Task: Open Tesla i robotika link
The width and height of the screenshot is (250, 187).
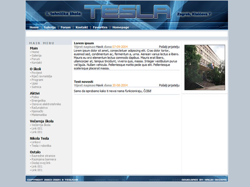Action: coord(41,146)
